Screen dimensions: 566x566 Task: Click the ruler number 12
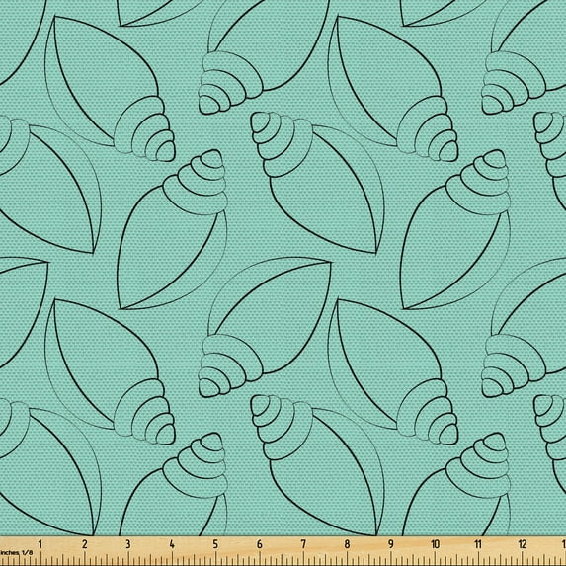[x=523, y=544]
